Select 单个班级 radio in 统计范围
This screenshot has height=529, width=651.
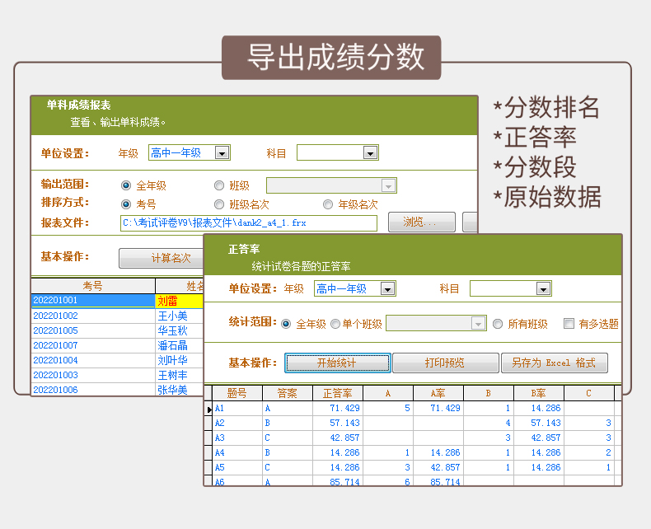(335, 324)
